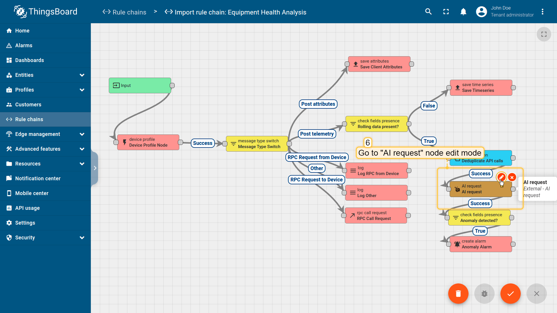
Task: Delete the AI request node with the X icon
Action: (512, 177)
